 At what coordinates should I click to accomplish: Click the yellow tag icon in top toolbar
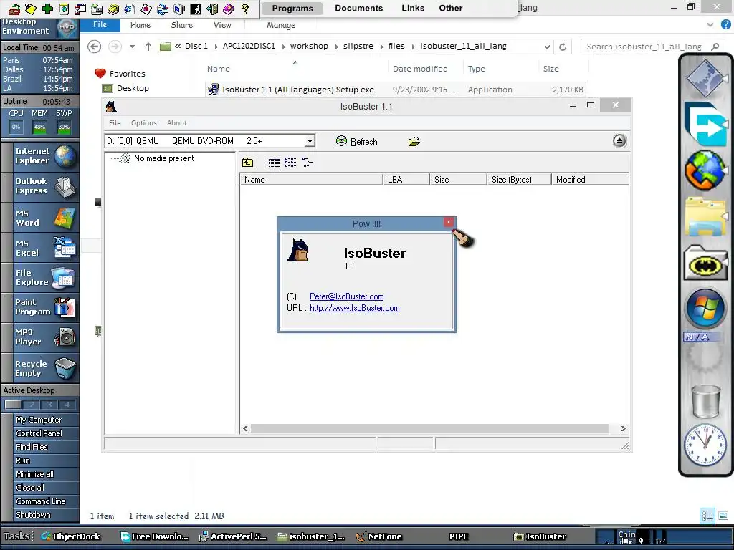(x=31, y=9)
